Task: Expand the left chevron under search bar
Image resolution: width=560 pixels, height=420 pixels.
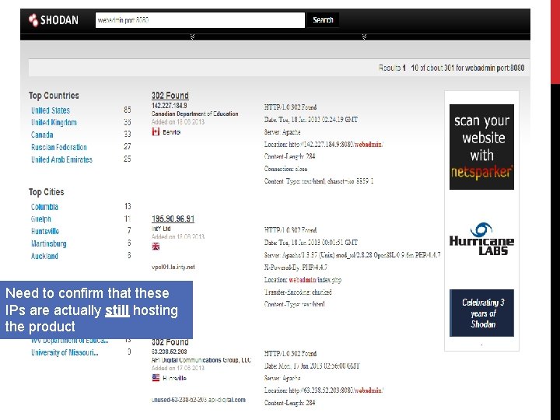Action: pyautogui.click(x=193, y=37)
